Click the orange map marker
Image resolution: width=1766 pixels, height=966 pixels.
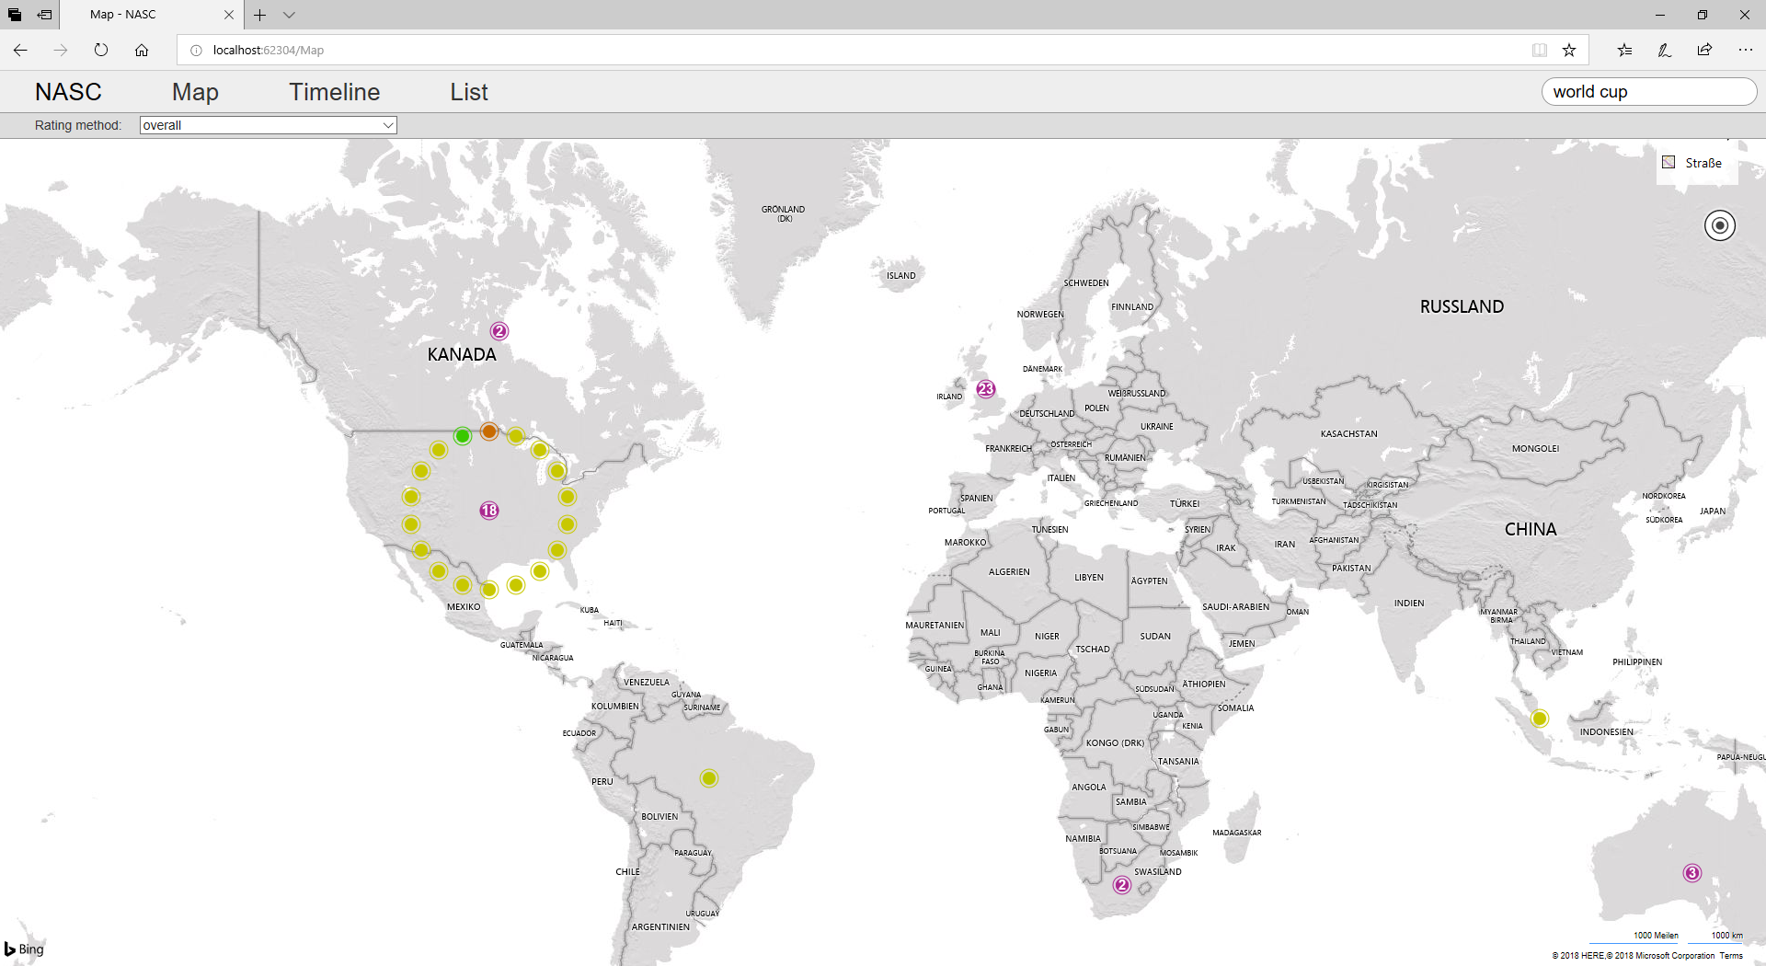click(x=489, y=431)
